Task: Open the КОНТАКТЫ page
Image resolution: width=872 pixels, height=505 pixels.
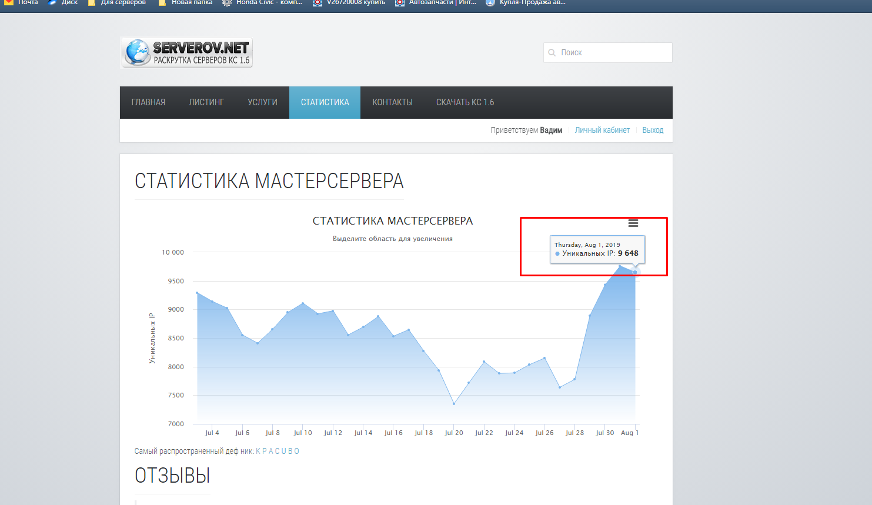Action: [x=392, y=102]
